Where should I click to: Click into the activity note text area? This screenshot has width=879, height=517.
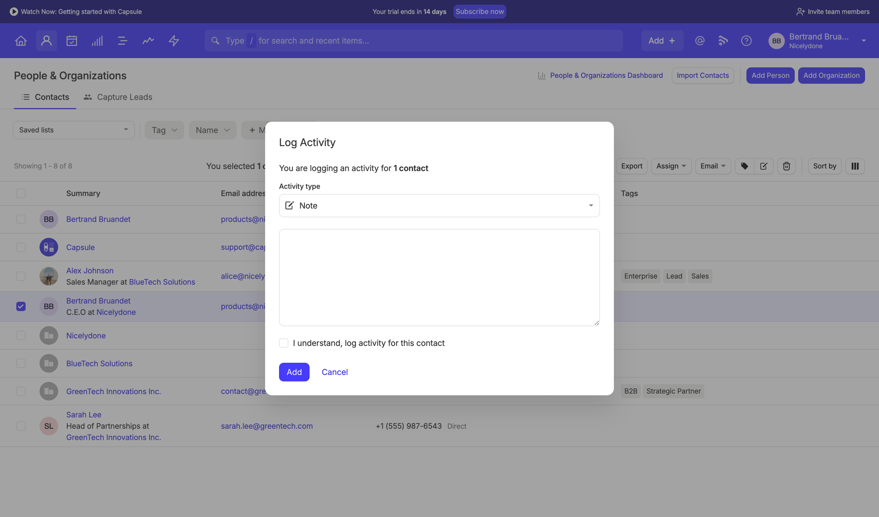coord(439,278)
